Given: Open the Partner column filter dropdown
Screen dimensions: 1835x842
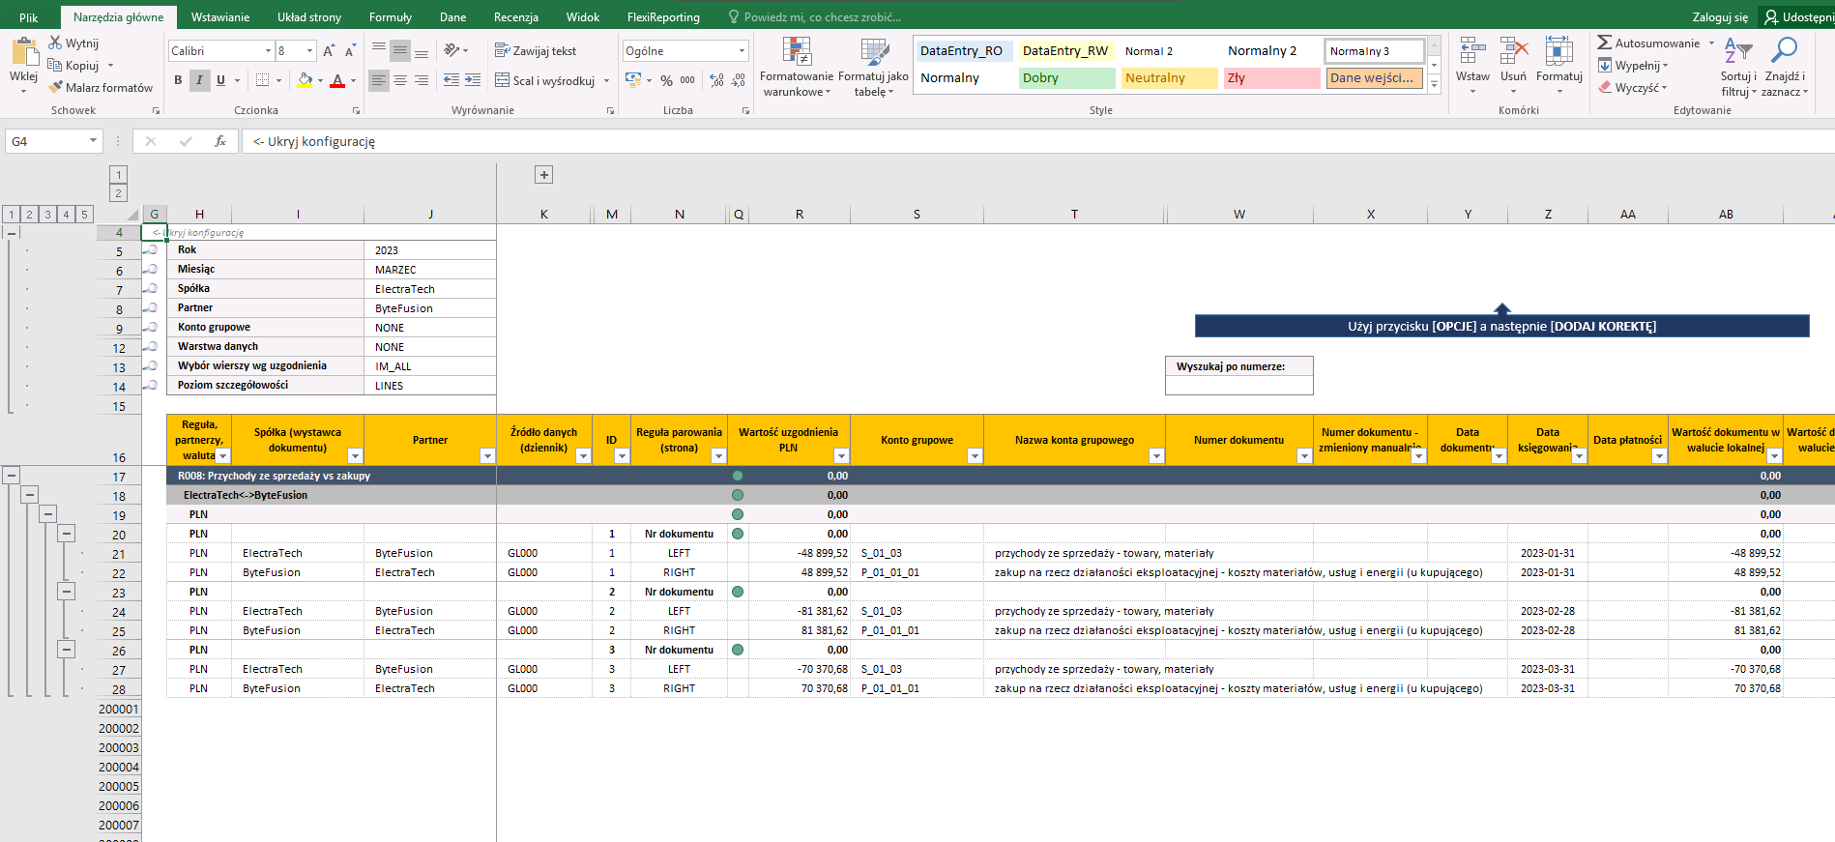Looking at the screenshot, I should click(x=487, y=456).
